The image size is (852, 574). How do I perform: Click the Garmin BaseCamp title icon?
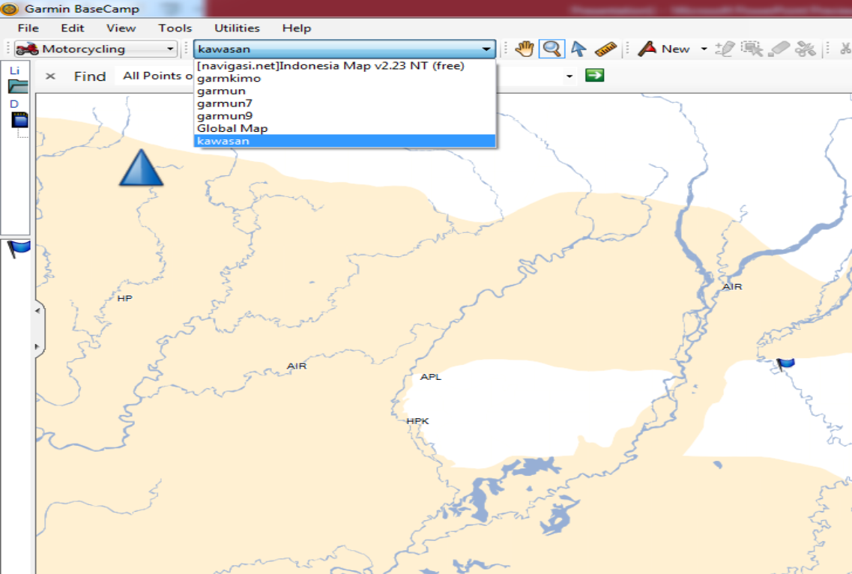pos(9,9)
